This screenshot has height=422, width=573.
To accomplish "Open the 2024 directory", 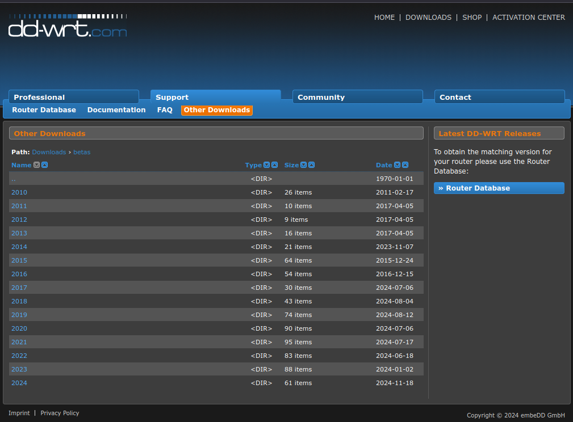I will (19, 383).
